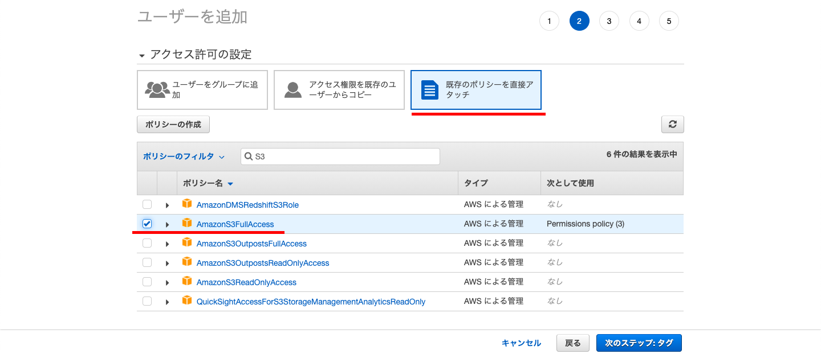This screenshot has height=354, width=821.
Task: Go to wizard step 4
Action: [x=639, y=21]
